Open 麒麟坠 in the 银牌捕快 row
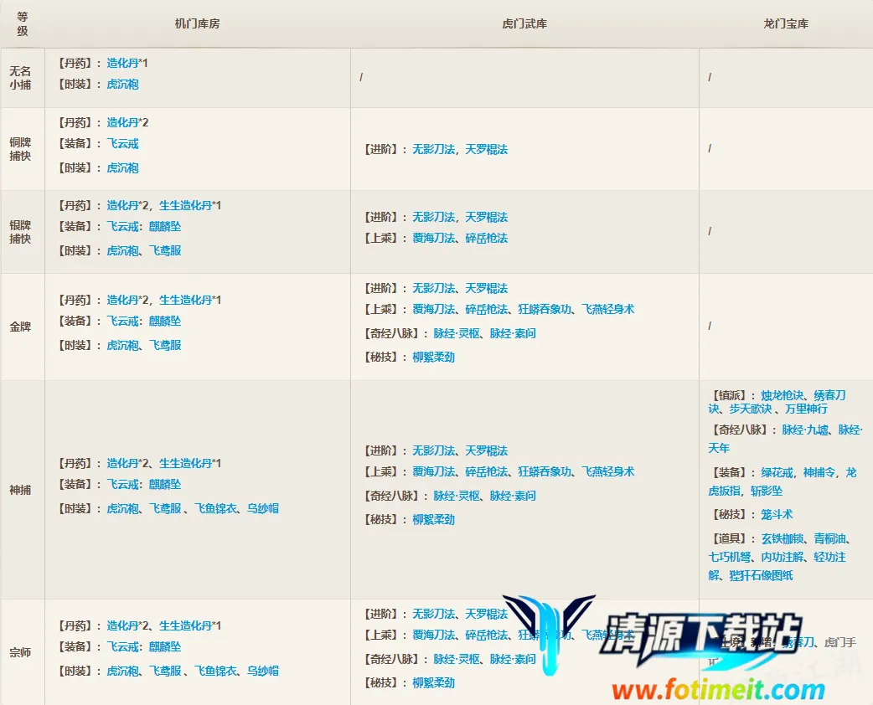873x705 pixels. 165,226
